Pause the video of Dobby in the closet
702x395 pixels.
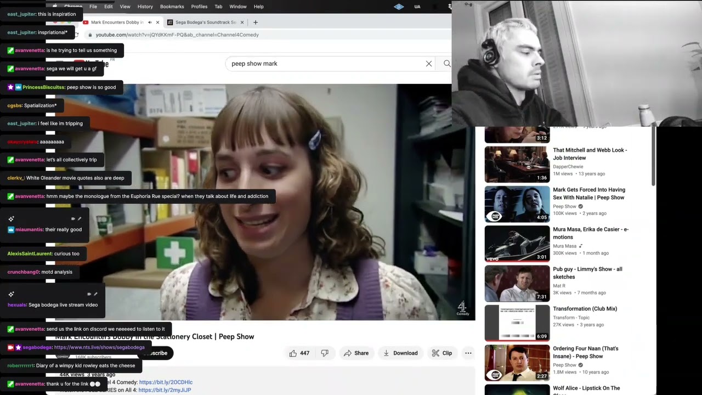coord(264,202)
